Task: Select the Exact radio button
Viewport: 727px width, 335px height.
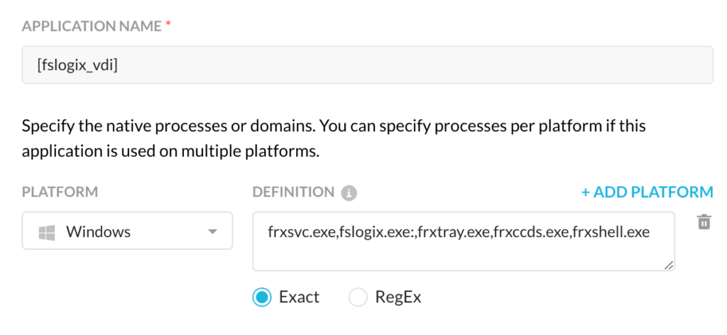Action: [x=262, y=297]
